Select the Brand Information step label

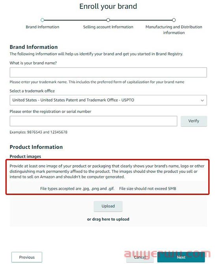[x=43, y=27]
